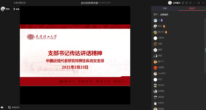This screenshot has width=206, height=110.
Task: Expand the collapsed side handle on right edge
Action: pos(205,49)
